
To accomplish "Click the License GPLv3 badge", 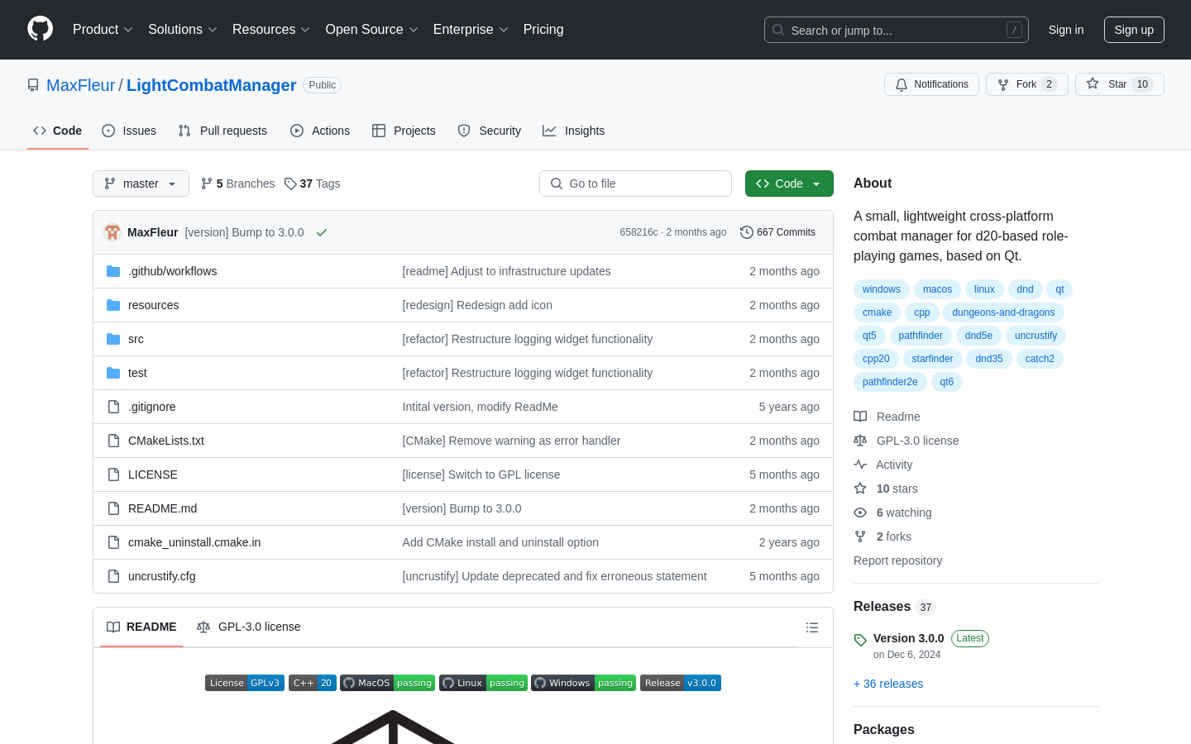I will (245, 683).
